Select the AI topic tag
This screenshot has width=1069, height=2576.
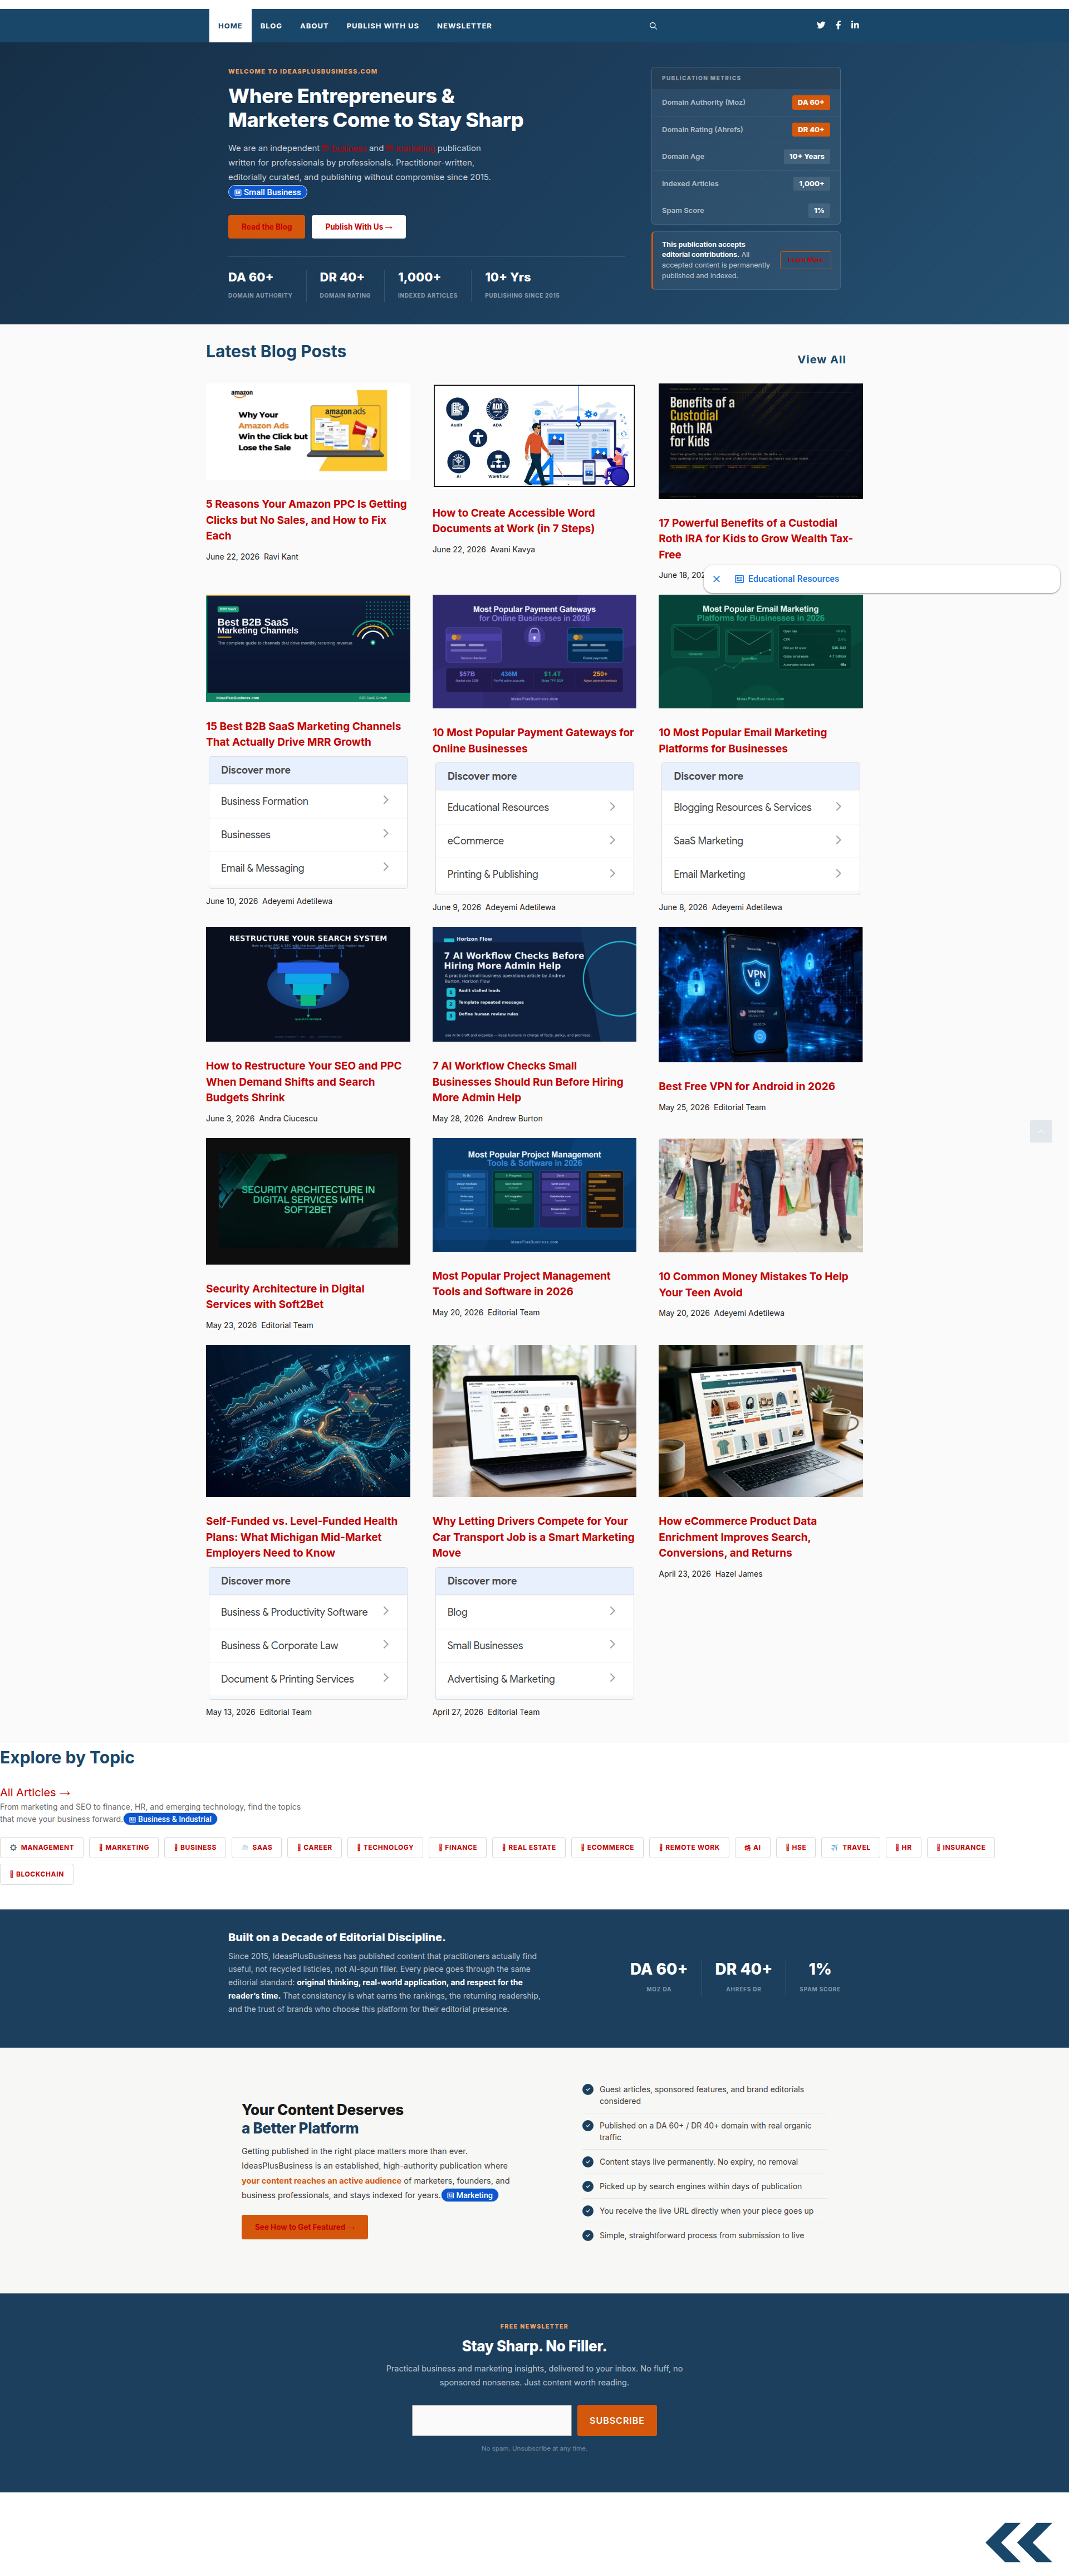[752, 1847]
